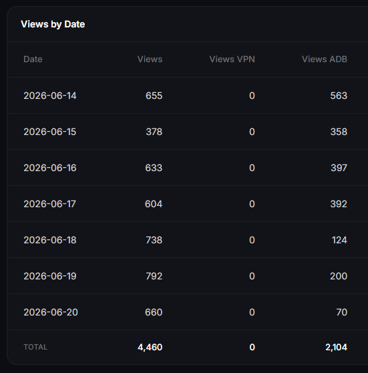
Task: Click the Views VPN zero for 2026-06-14
Action: tap(252, 96)
